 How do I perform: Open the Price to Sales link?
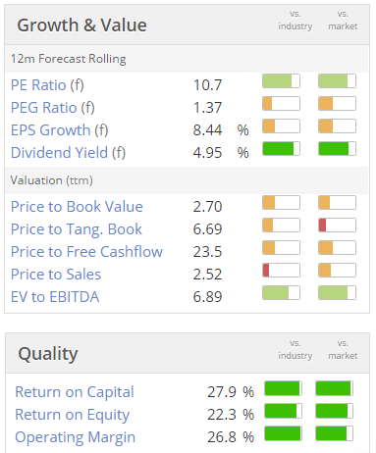(56, 275)
